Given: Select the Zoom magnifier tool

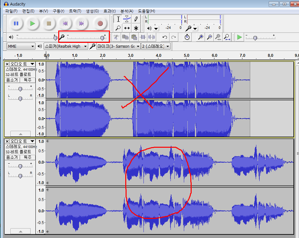Looking at the screenshot, I should [118, 28].
